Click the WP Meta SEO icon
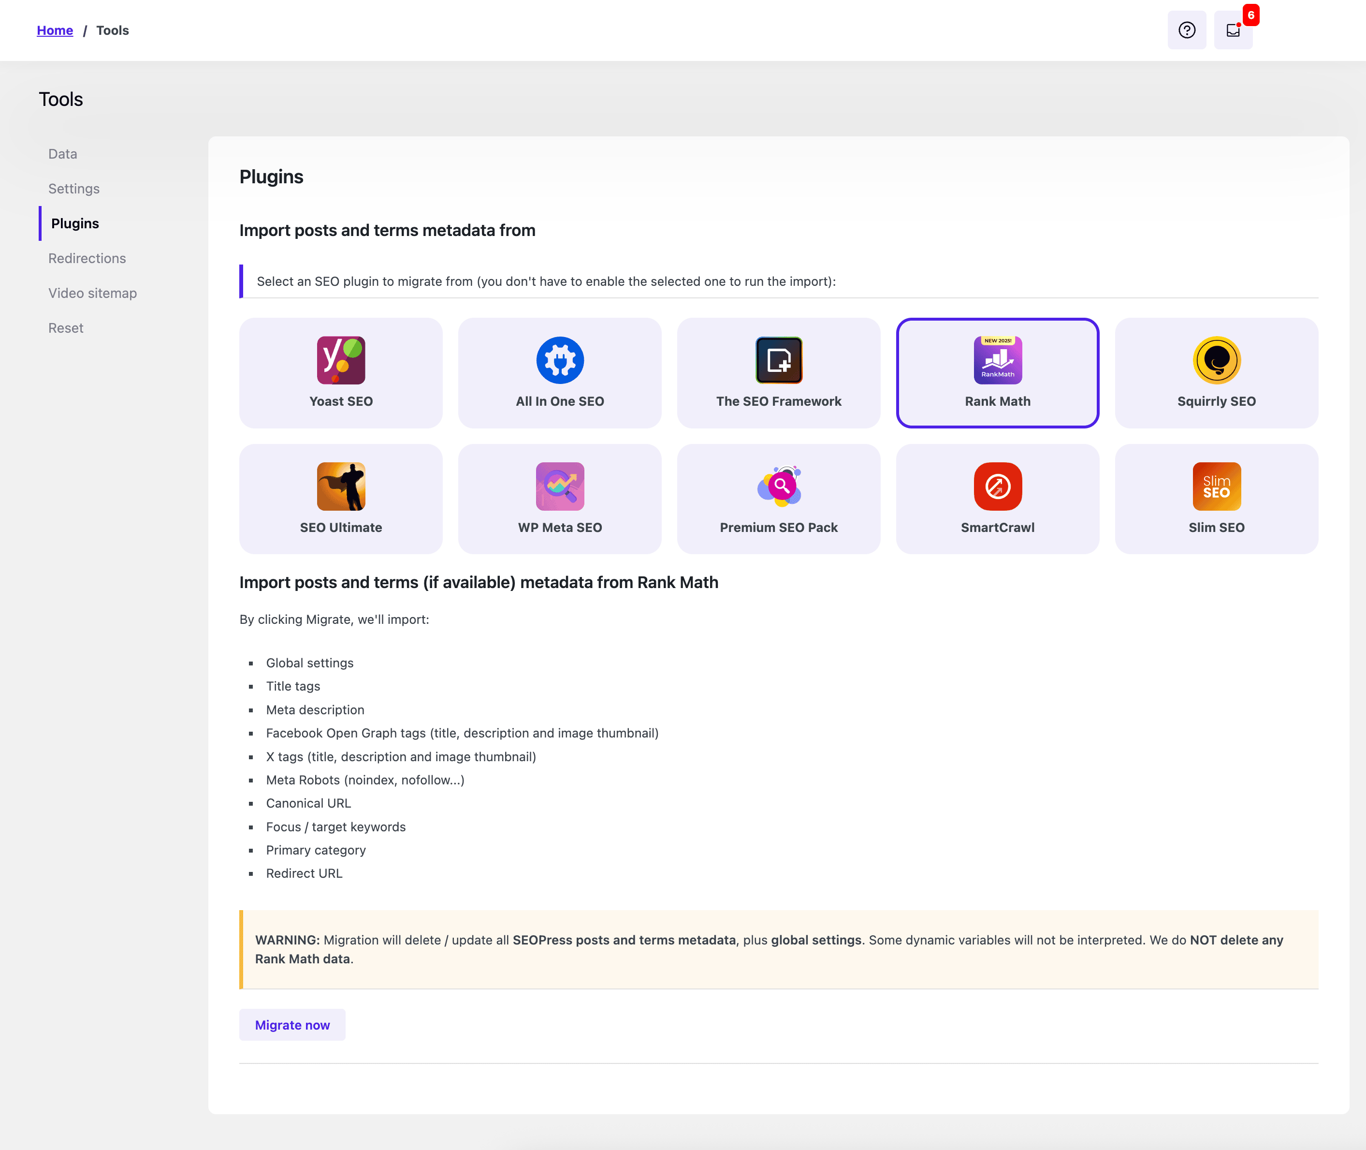This screenshot has height=1150, width=1366. click(560, 487)
